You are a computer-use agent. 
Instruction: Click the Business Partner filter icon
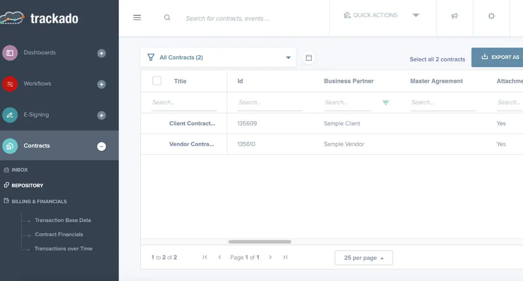[x=385, y=103]
